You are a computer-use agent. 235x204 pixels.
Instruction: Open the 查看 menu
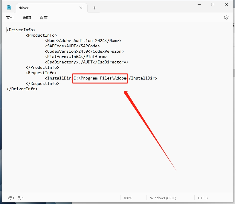(x=43, y=18)
